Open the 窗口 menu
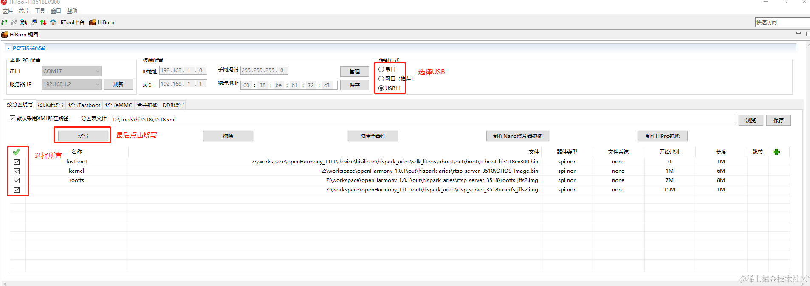The width and height of the screenshot is (810, 286). tap(56, 11)
